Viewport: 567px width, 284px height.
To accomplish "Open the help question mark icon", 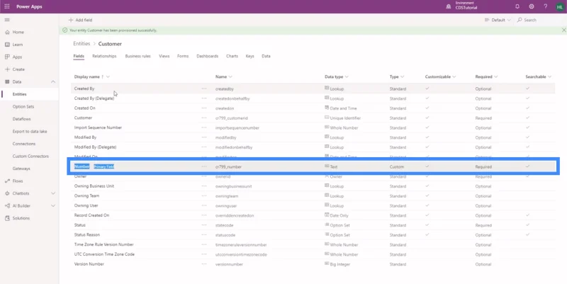I will (546, 6).
